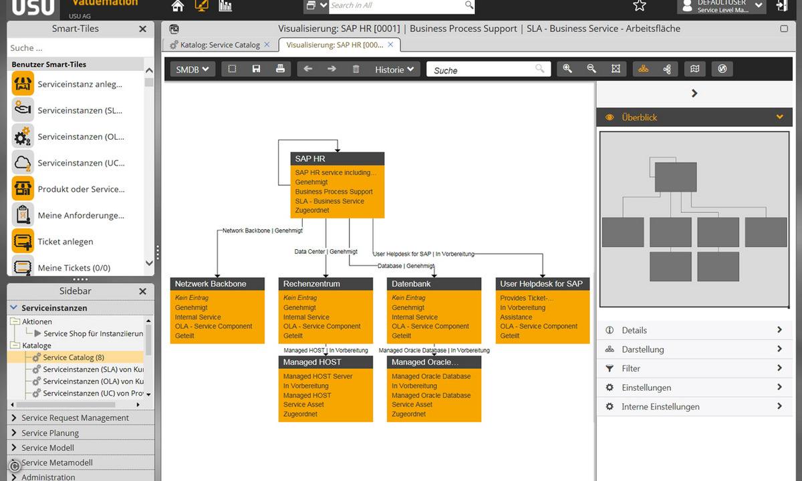Collapse the right panel with the arrow

pos(694,94)
